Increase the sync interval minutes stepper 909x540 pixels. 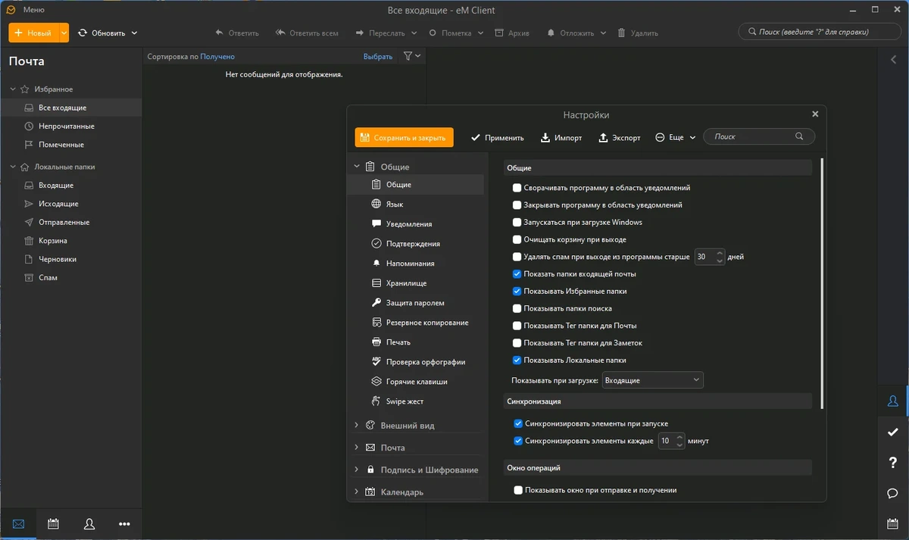(680, 437)
